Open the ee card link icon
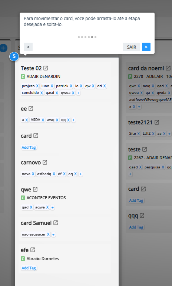The image size is (172, 286). 31,109
